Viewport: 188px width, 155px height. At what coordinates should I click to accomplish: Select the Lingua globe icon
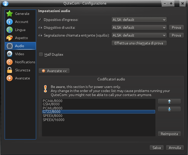tap(10, 30)
